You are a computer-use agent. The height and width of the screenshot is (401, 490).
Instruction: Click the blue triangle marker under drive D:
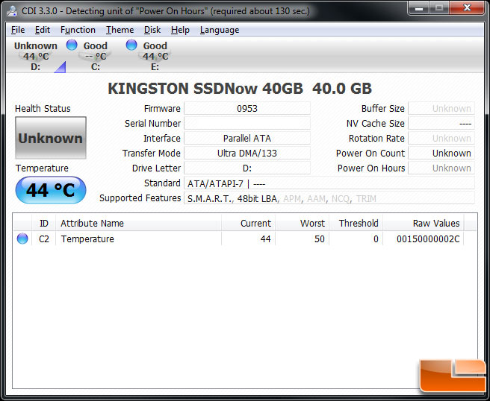[x=59, y=68]
